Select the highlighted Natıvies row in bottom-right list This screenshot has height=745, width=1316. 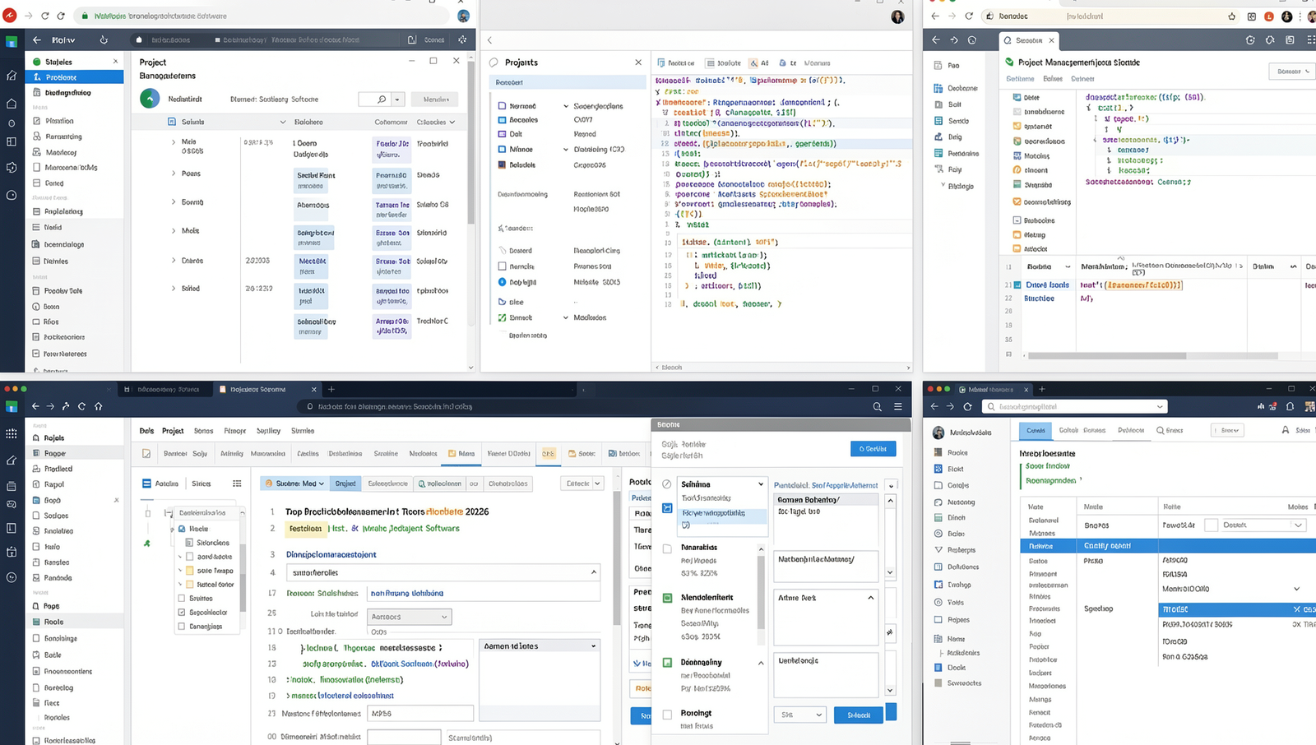1168,545
